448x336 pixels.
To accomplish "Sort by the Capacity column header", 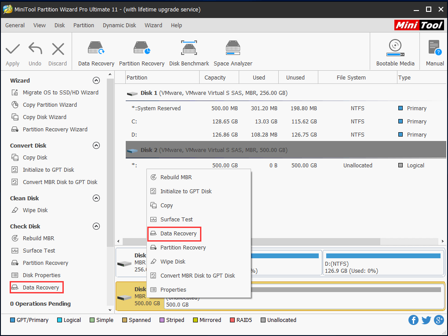I will [219, 78].
